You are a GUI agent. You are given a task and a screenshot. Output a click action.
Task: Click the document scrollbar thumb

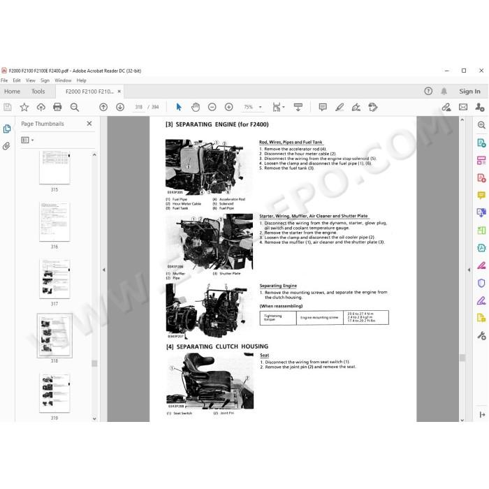point(462,358)
